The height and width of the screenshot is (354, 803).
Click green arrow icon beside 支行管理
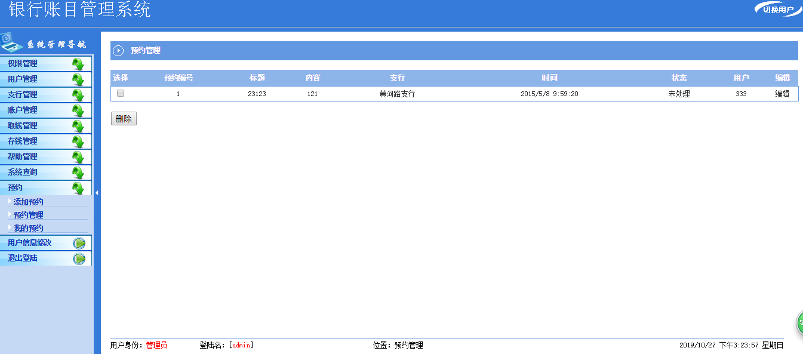tap(78, 96)
